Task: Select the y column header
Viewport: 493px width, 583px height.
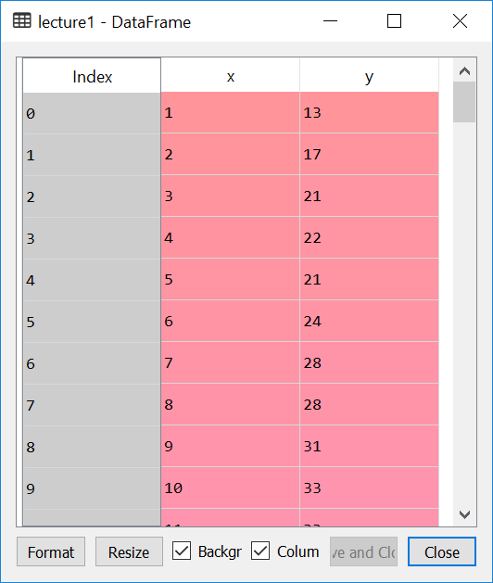Action: pyautogui.click(x=369, y=75)
